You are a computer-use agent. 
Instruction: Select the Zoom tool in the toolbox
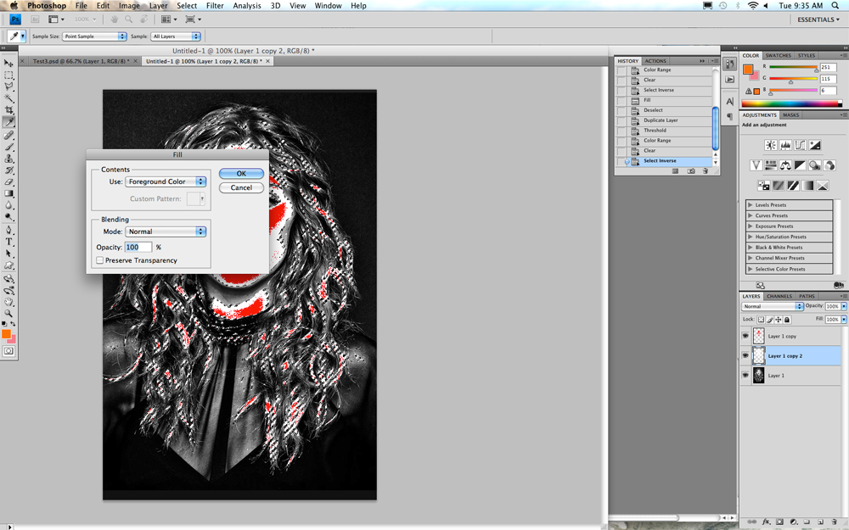[8, 313]
